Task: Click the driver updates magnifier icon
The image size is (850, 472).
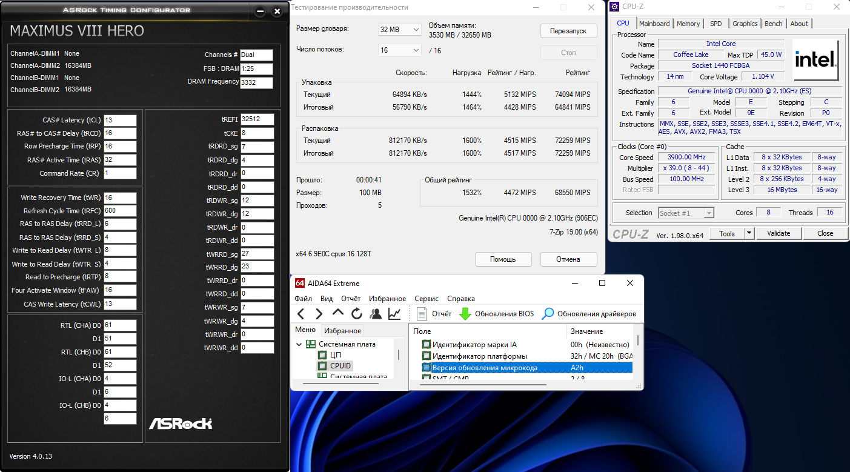Action: coord(548,314)
